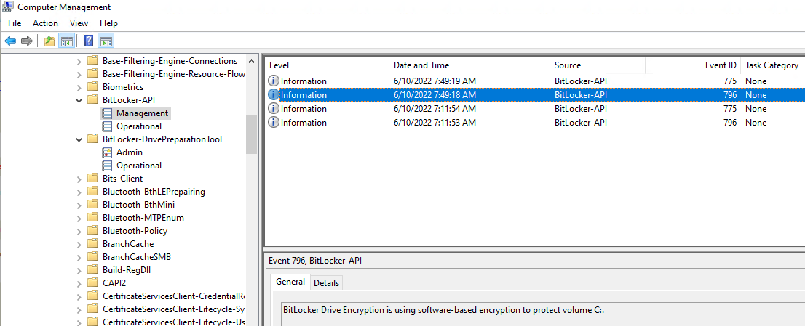Screen dimensions: 805x326
Task: Open the Admin log under BitLocker-DrivePreparationTool
Action: (x=130, y=152)
